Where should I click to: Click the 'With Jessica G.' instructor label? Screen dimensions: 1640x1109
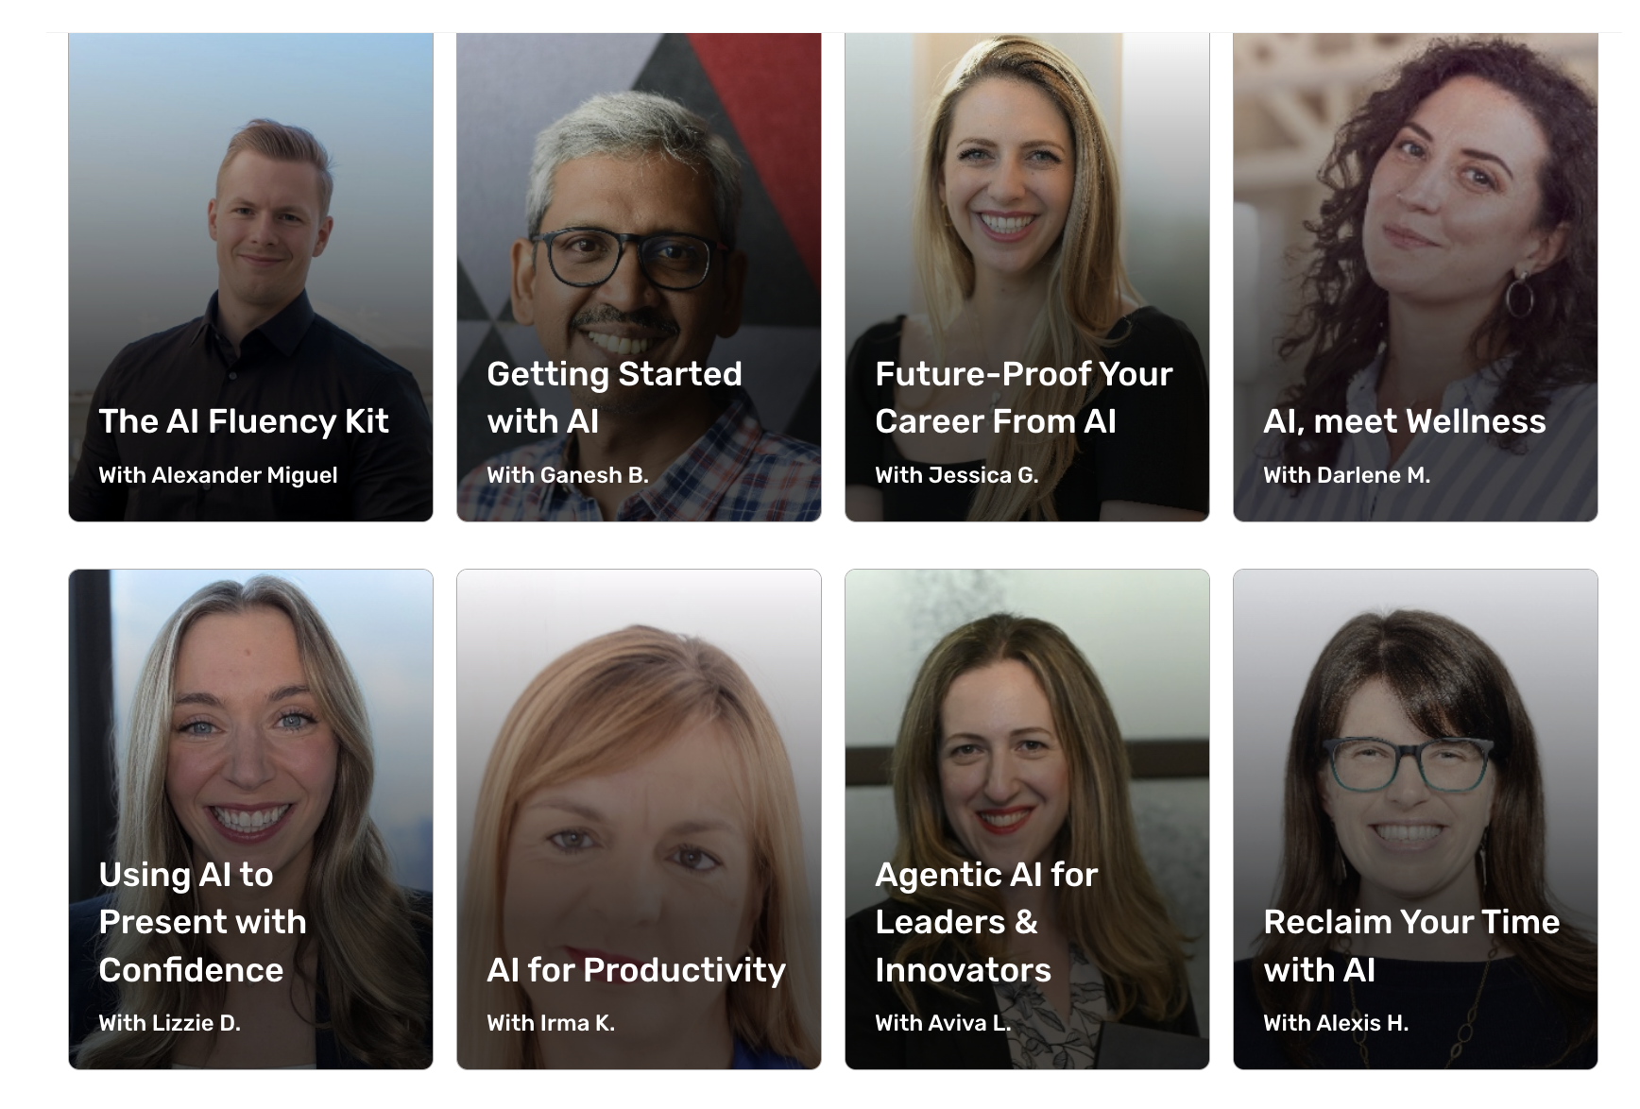coord(956,475)
